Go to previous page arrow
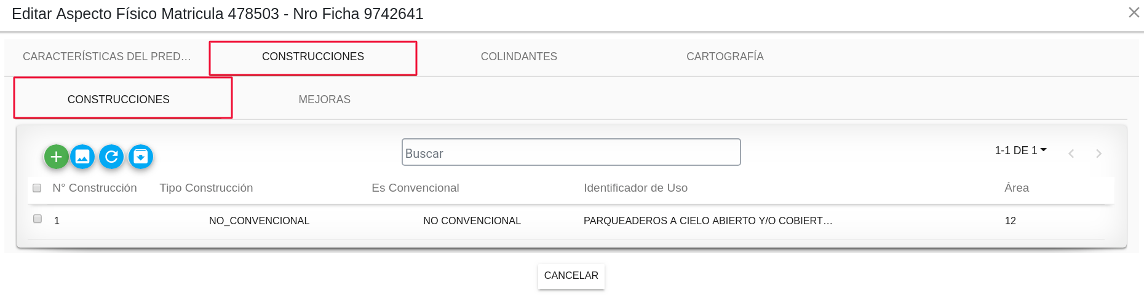1144x301 pixels. [x=1071, y=154]
